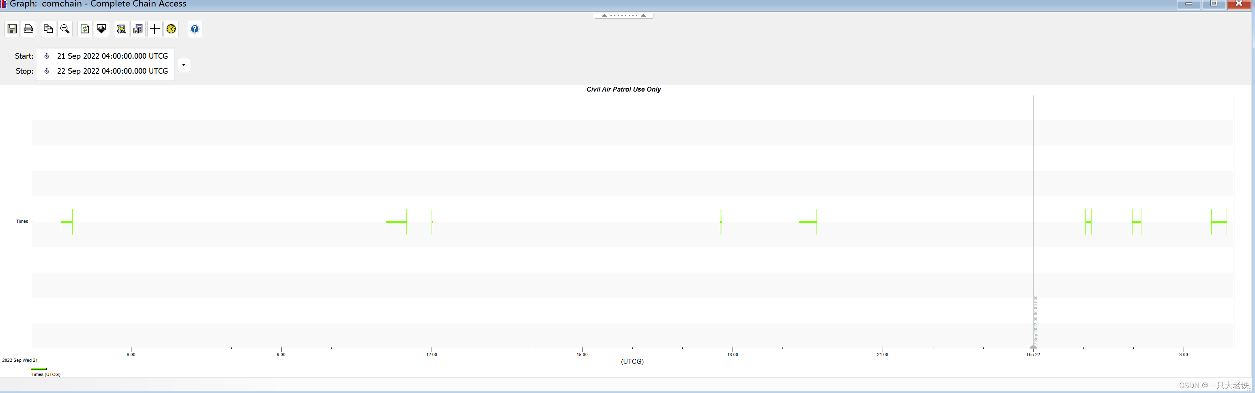The height and width of the screenshot is (393, 1255).
Task: Open help with the question mark icon
Action: (x=194, y=29)
